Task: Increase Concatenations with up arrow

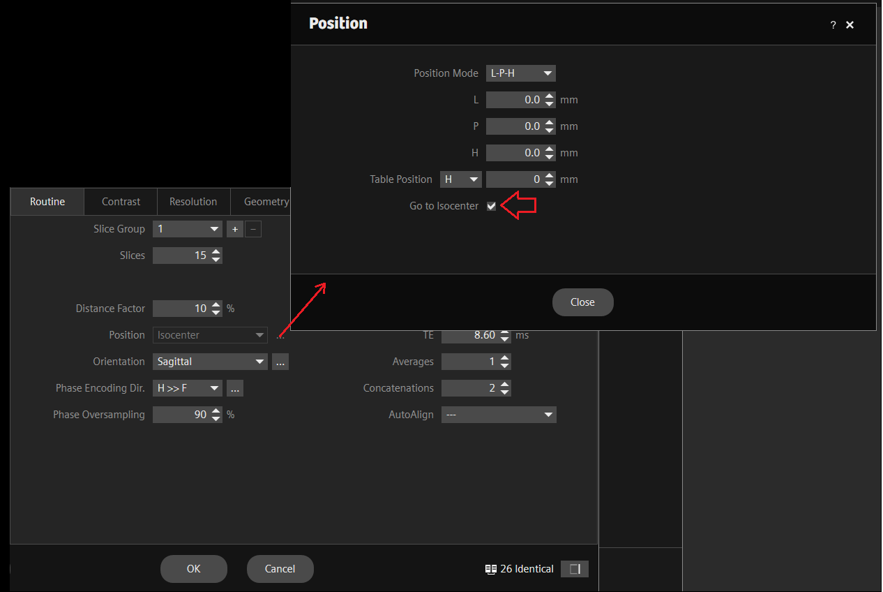Action: pos(505,385)
